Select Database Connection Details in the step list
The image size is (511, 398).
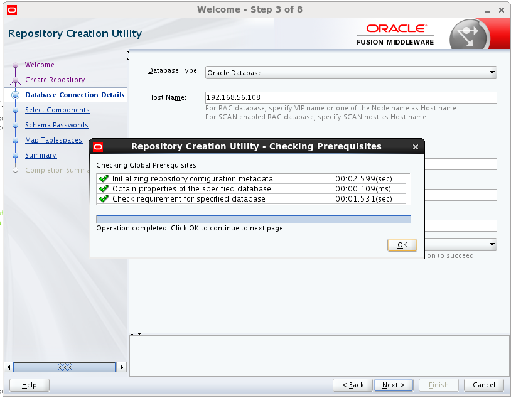[x=75, y=95]
